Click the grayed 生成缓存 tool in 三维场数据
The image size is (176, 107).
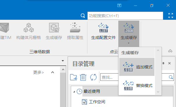click(54, 31)
